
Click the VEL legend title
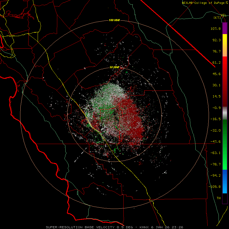point(224,15)
